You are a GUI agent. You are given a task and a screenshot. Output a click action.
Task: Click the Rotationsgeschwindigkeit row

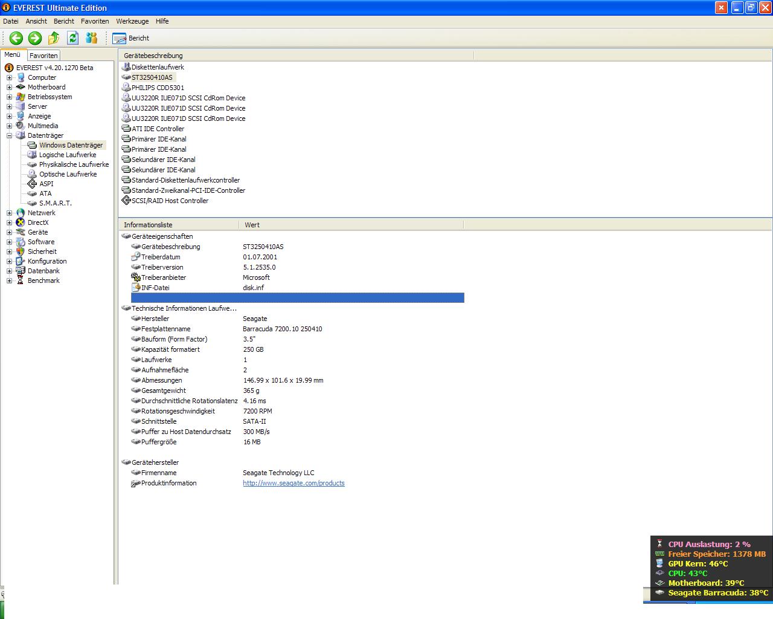click(x=297, y=411)
